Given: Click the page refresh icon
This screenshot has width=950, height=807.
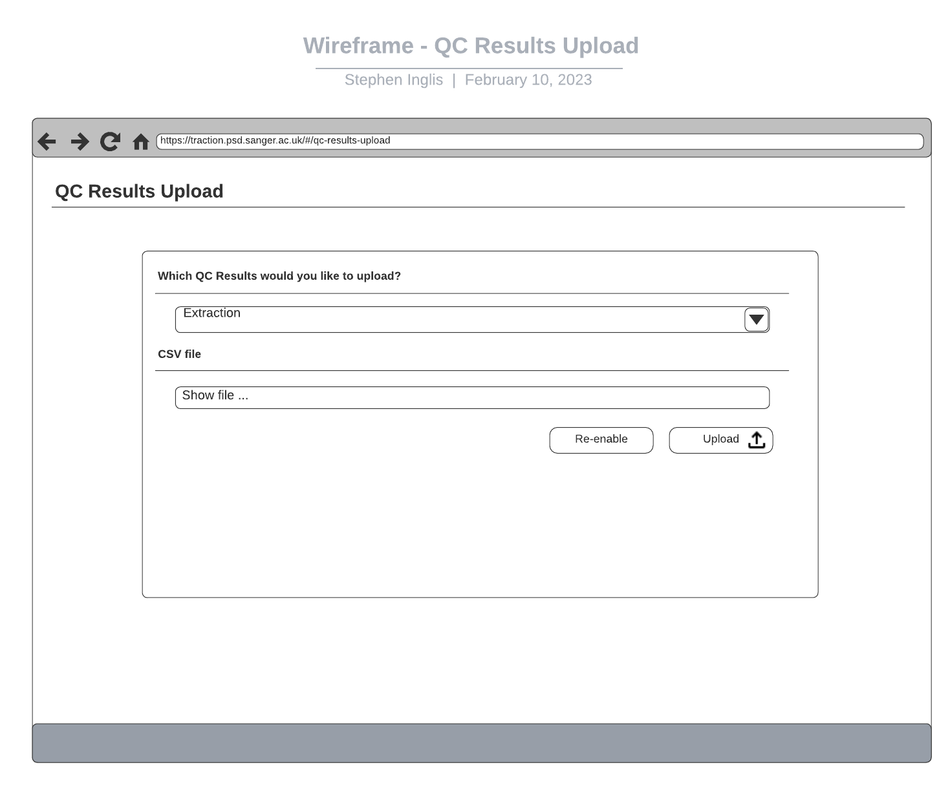Looking at the screenshot, I should click(x=109, y=141).
